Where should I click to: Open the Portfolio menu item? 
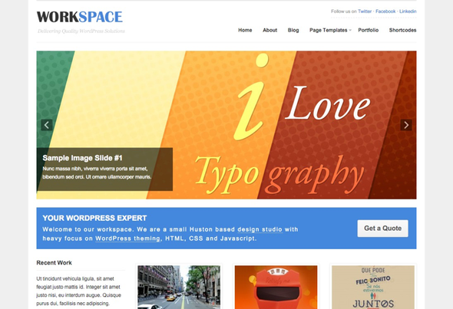point(368,30)
